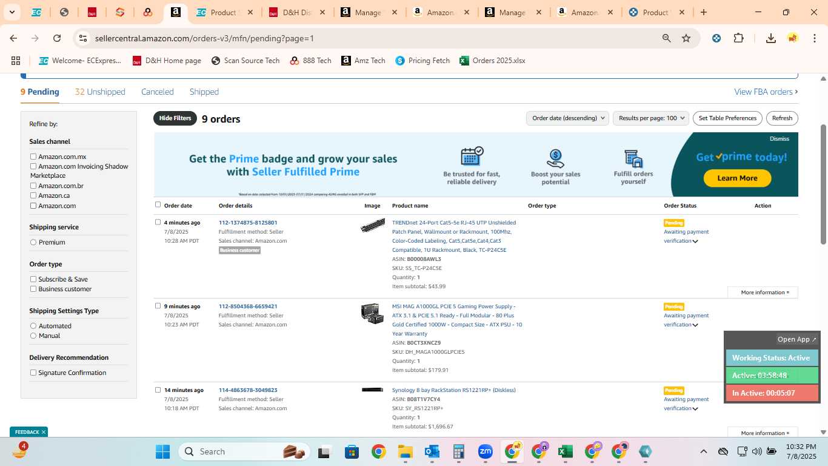Click the Hide Filters button

[175, 118]
